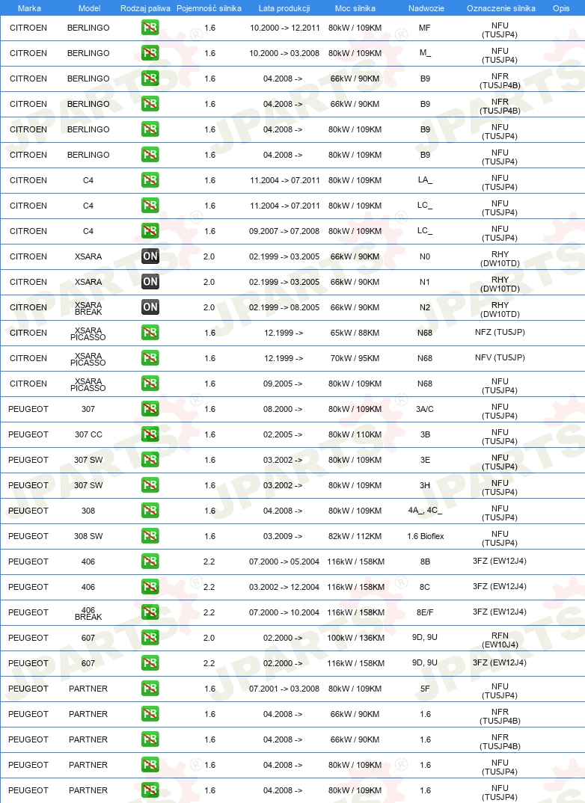Click the petrol icon for C4 LC_ 11.2004 -> 07.2011
Screen dimensions: 585x803
coord(150,206)
